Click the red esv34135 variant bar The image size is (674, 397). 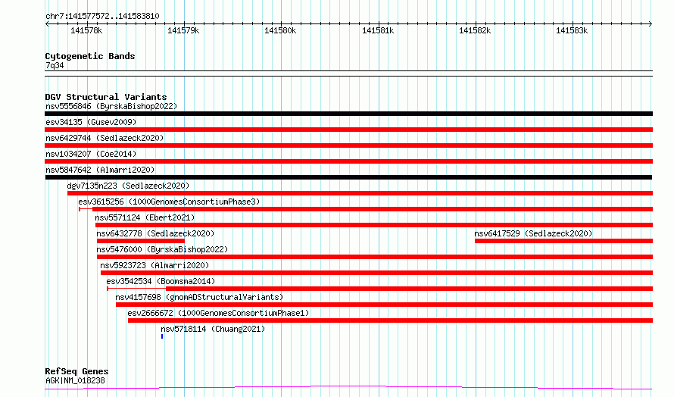(x=348, y=130)
